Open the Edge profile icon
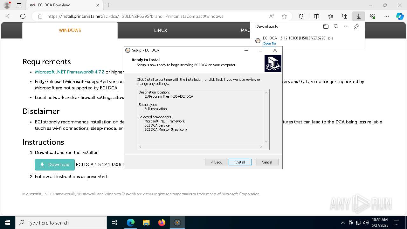407x229 pixels. [x=7, y=5]
